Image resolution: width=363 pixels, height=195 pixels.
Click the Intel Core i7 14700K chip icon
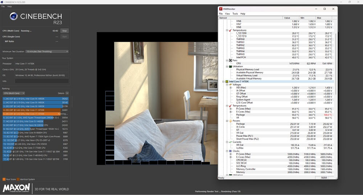pos(227,82)
